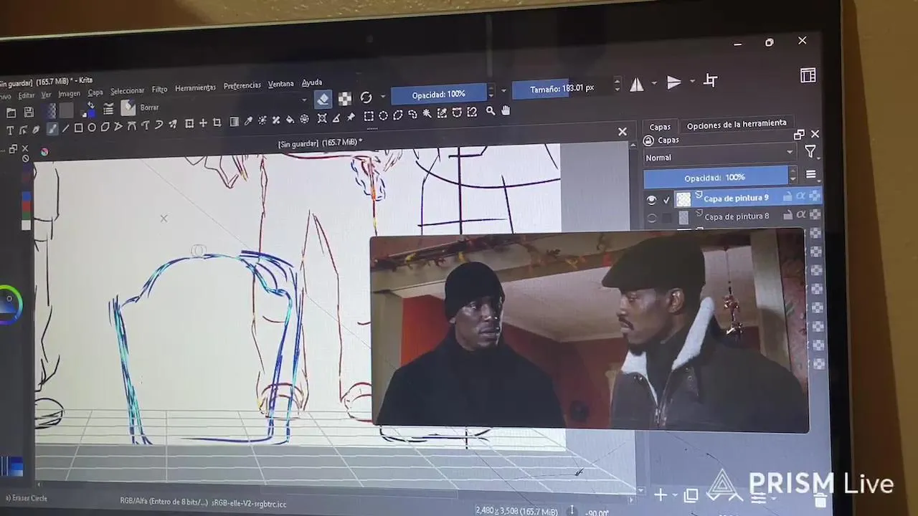
Task: Open the workspace chooser icon
Action: click(808, 75)
